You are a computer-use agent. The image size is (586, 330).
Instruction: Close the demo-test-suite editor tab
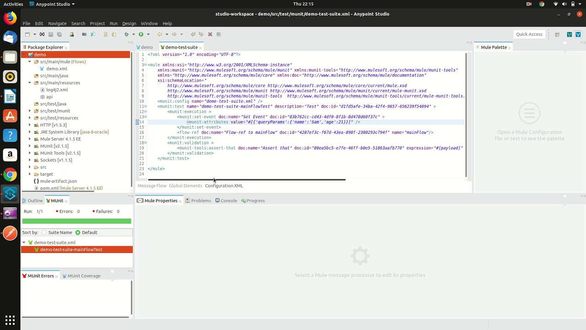click(201, 48)
